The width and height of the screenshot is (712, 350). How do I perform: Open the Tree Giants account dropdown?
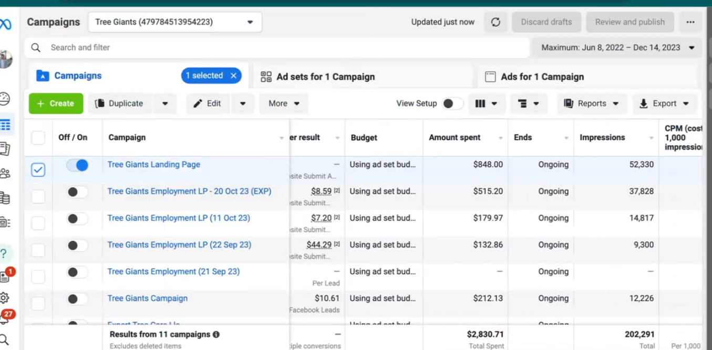tap(175, 22)
